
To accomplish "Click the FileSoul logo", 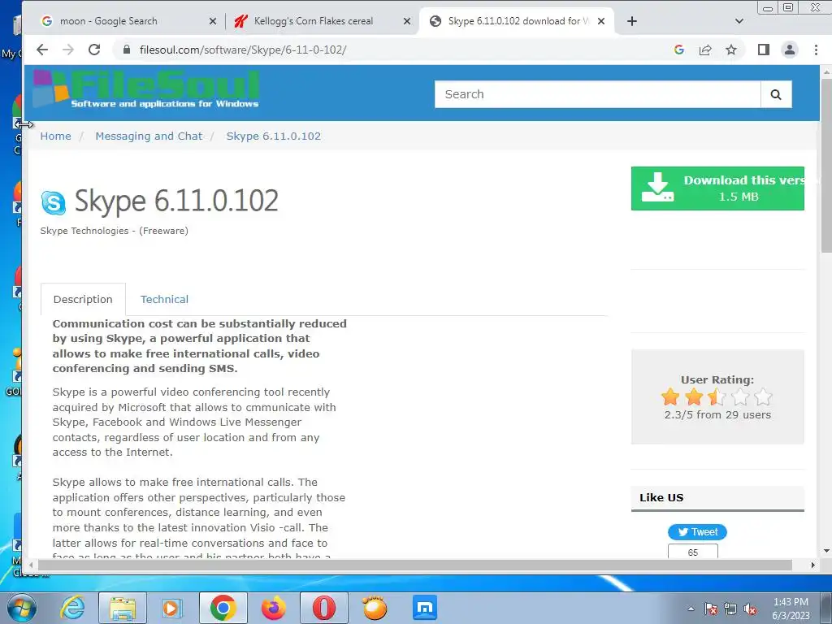I will (146, 89).
